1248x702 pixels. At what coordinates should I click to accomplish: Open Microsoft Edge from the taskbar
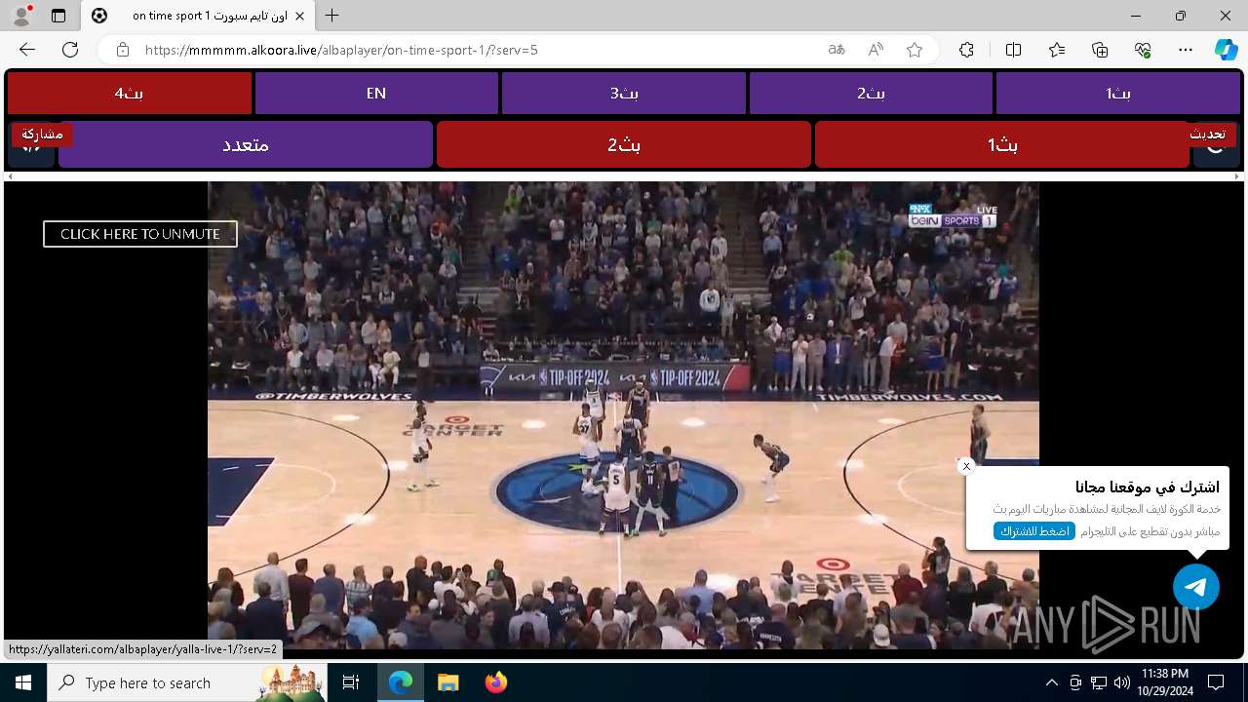point(401,682)
